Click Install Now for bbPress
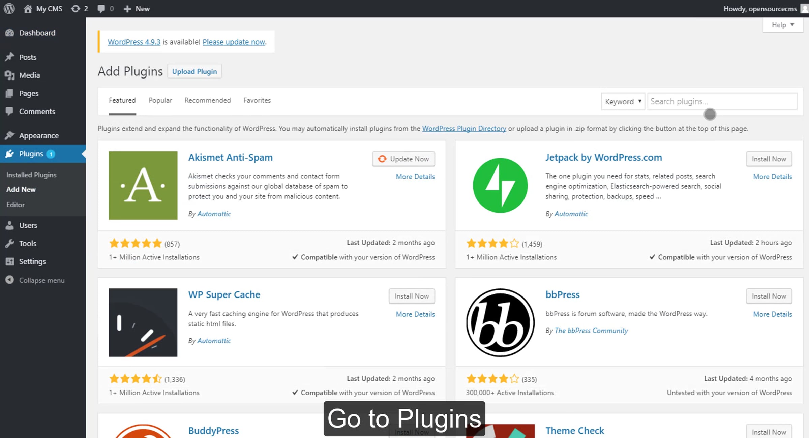The image size is (809, 438). click(x=769, y=296)
